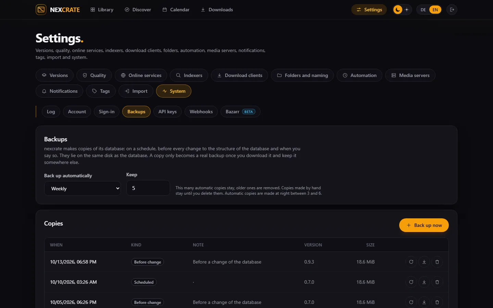Viewport: 493px width, 308px height.
Task: Open the Webhooks sub-tab
Action: pos(201,112)
